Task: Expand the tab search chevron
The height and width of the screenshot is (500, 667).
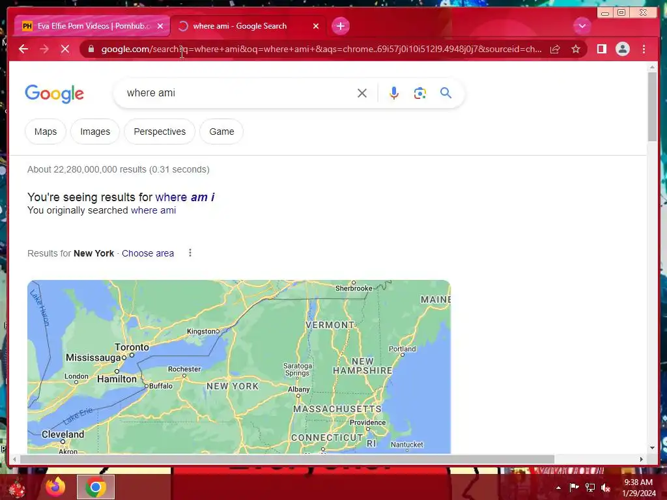Action: 582,26
